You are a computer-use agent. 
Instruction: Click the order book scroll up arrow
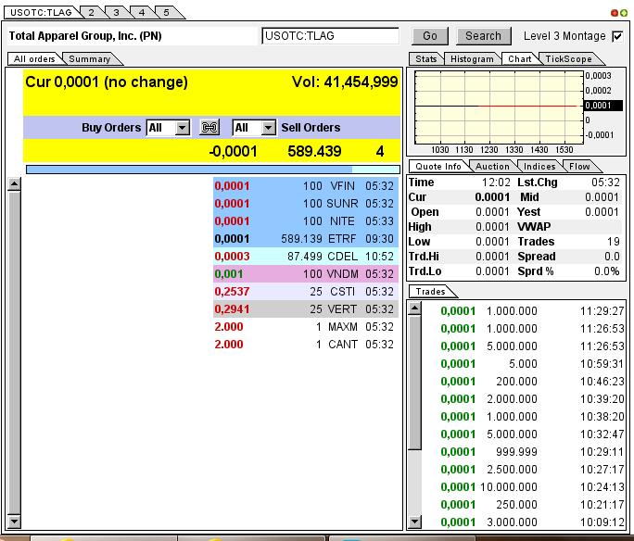[x=14, y=183]
